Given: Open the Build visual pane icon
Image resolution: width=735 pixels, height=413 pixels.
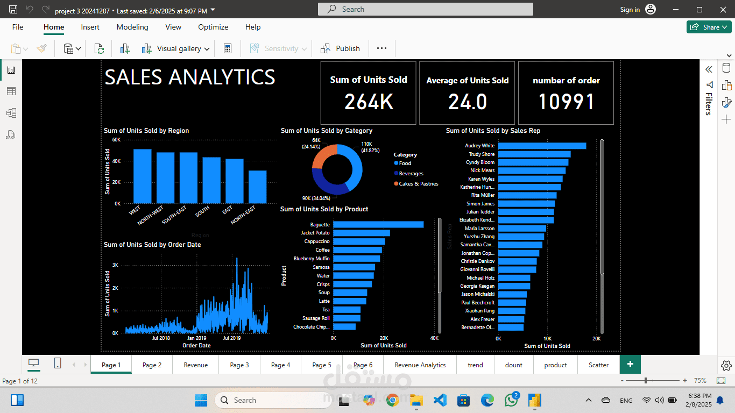Looking at the screenshot, I should (726, 86).
